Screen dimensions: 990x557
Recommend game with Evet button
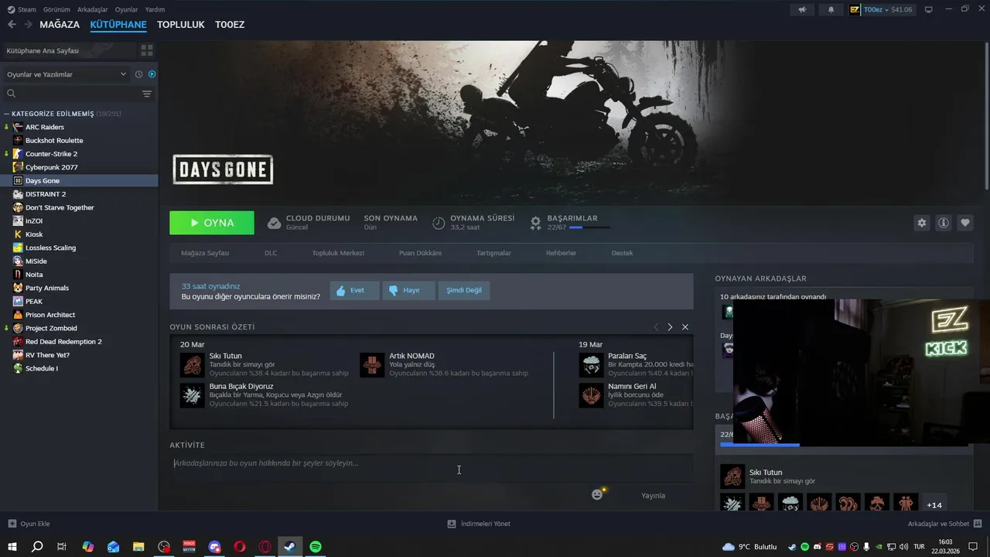click(354, 290)
